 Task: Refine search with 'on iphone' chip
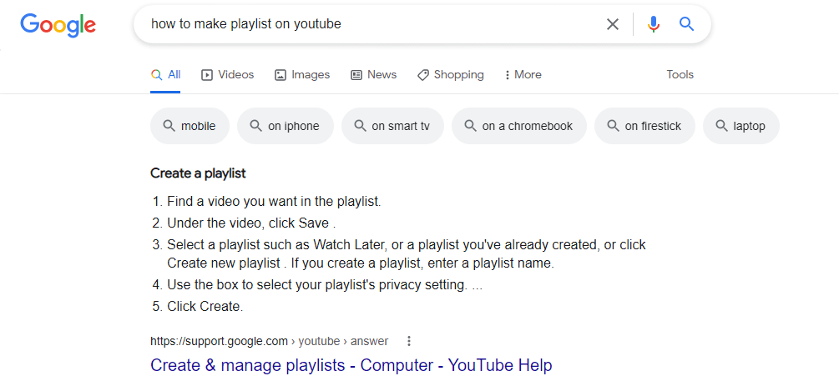pos(286,126)
